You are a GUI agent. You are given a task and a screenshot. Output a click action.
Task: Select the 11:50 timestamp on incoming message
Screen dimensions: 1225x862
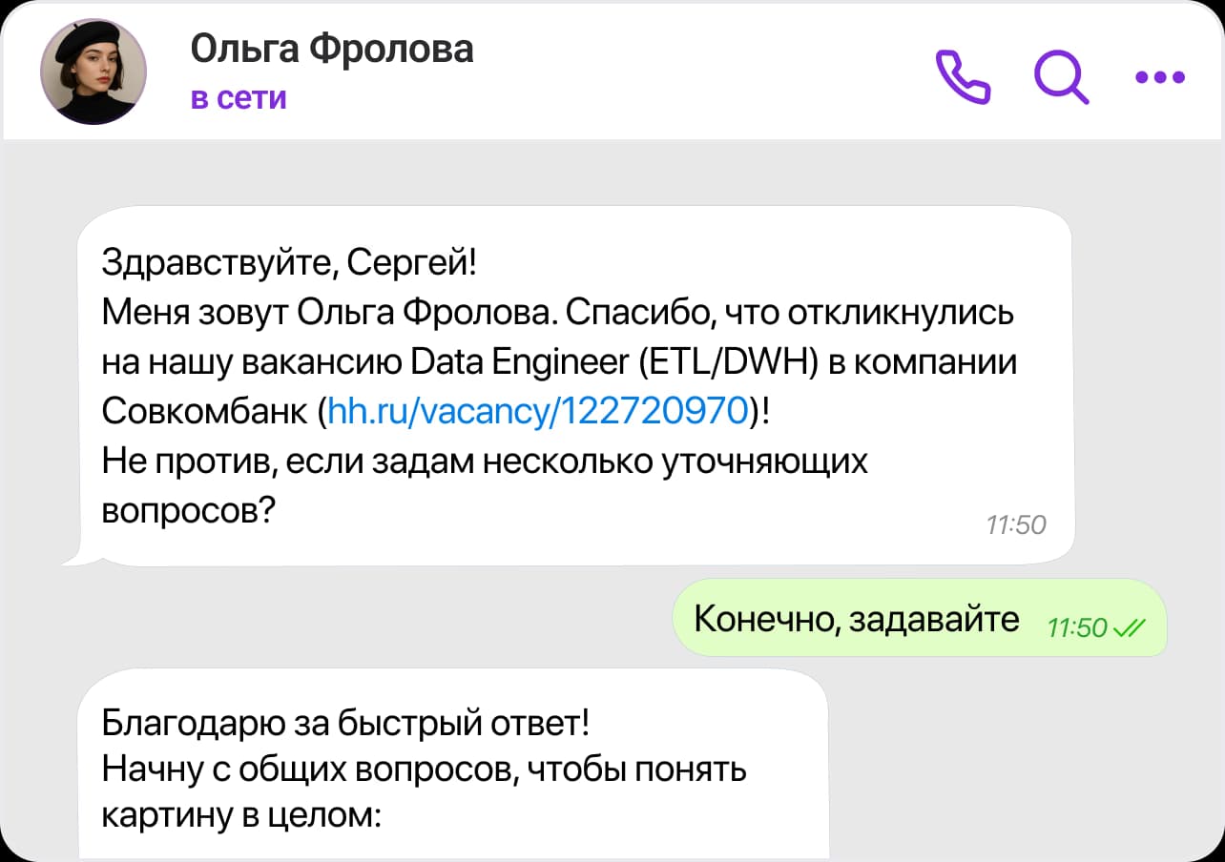(x=1015, y=524)
